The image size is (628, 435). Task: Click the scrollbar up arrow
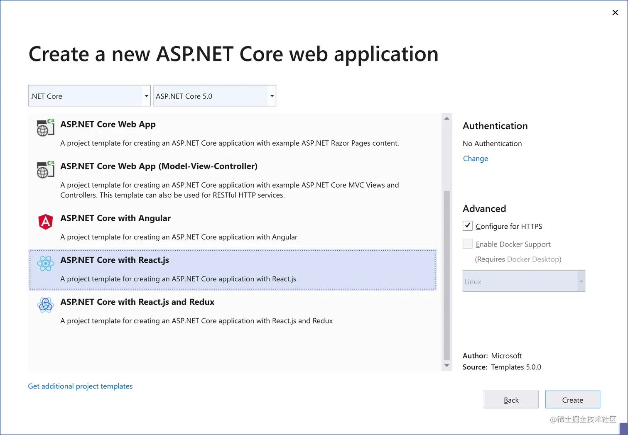(446, 118)
